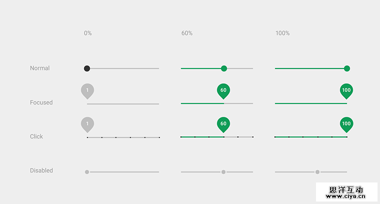This screenshot has width=380, height=204.
Task: Click the '100%' column header
Action: pos(282,33)
